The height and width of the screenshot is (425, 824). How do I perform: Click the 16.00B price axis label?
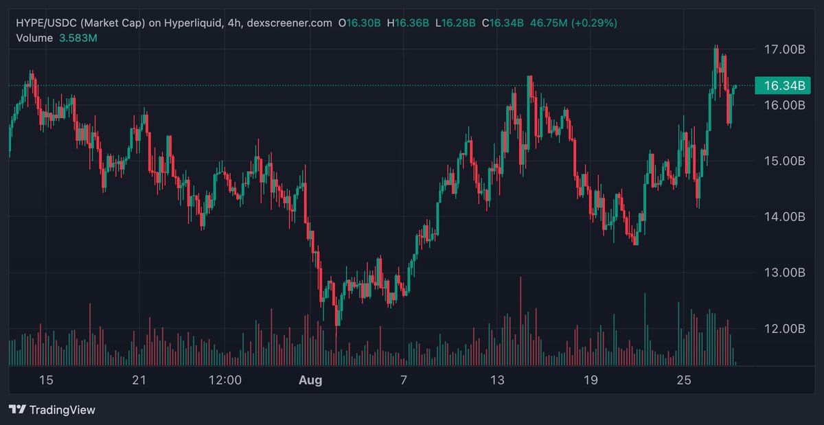coord(783,105)
